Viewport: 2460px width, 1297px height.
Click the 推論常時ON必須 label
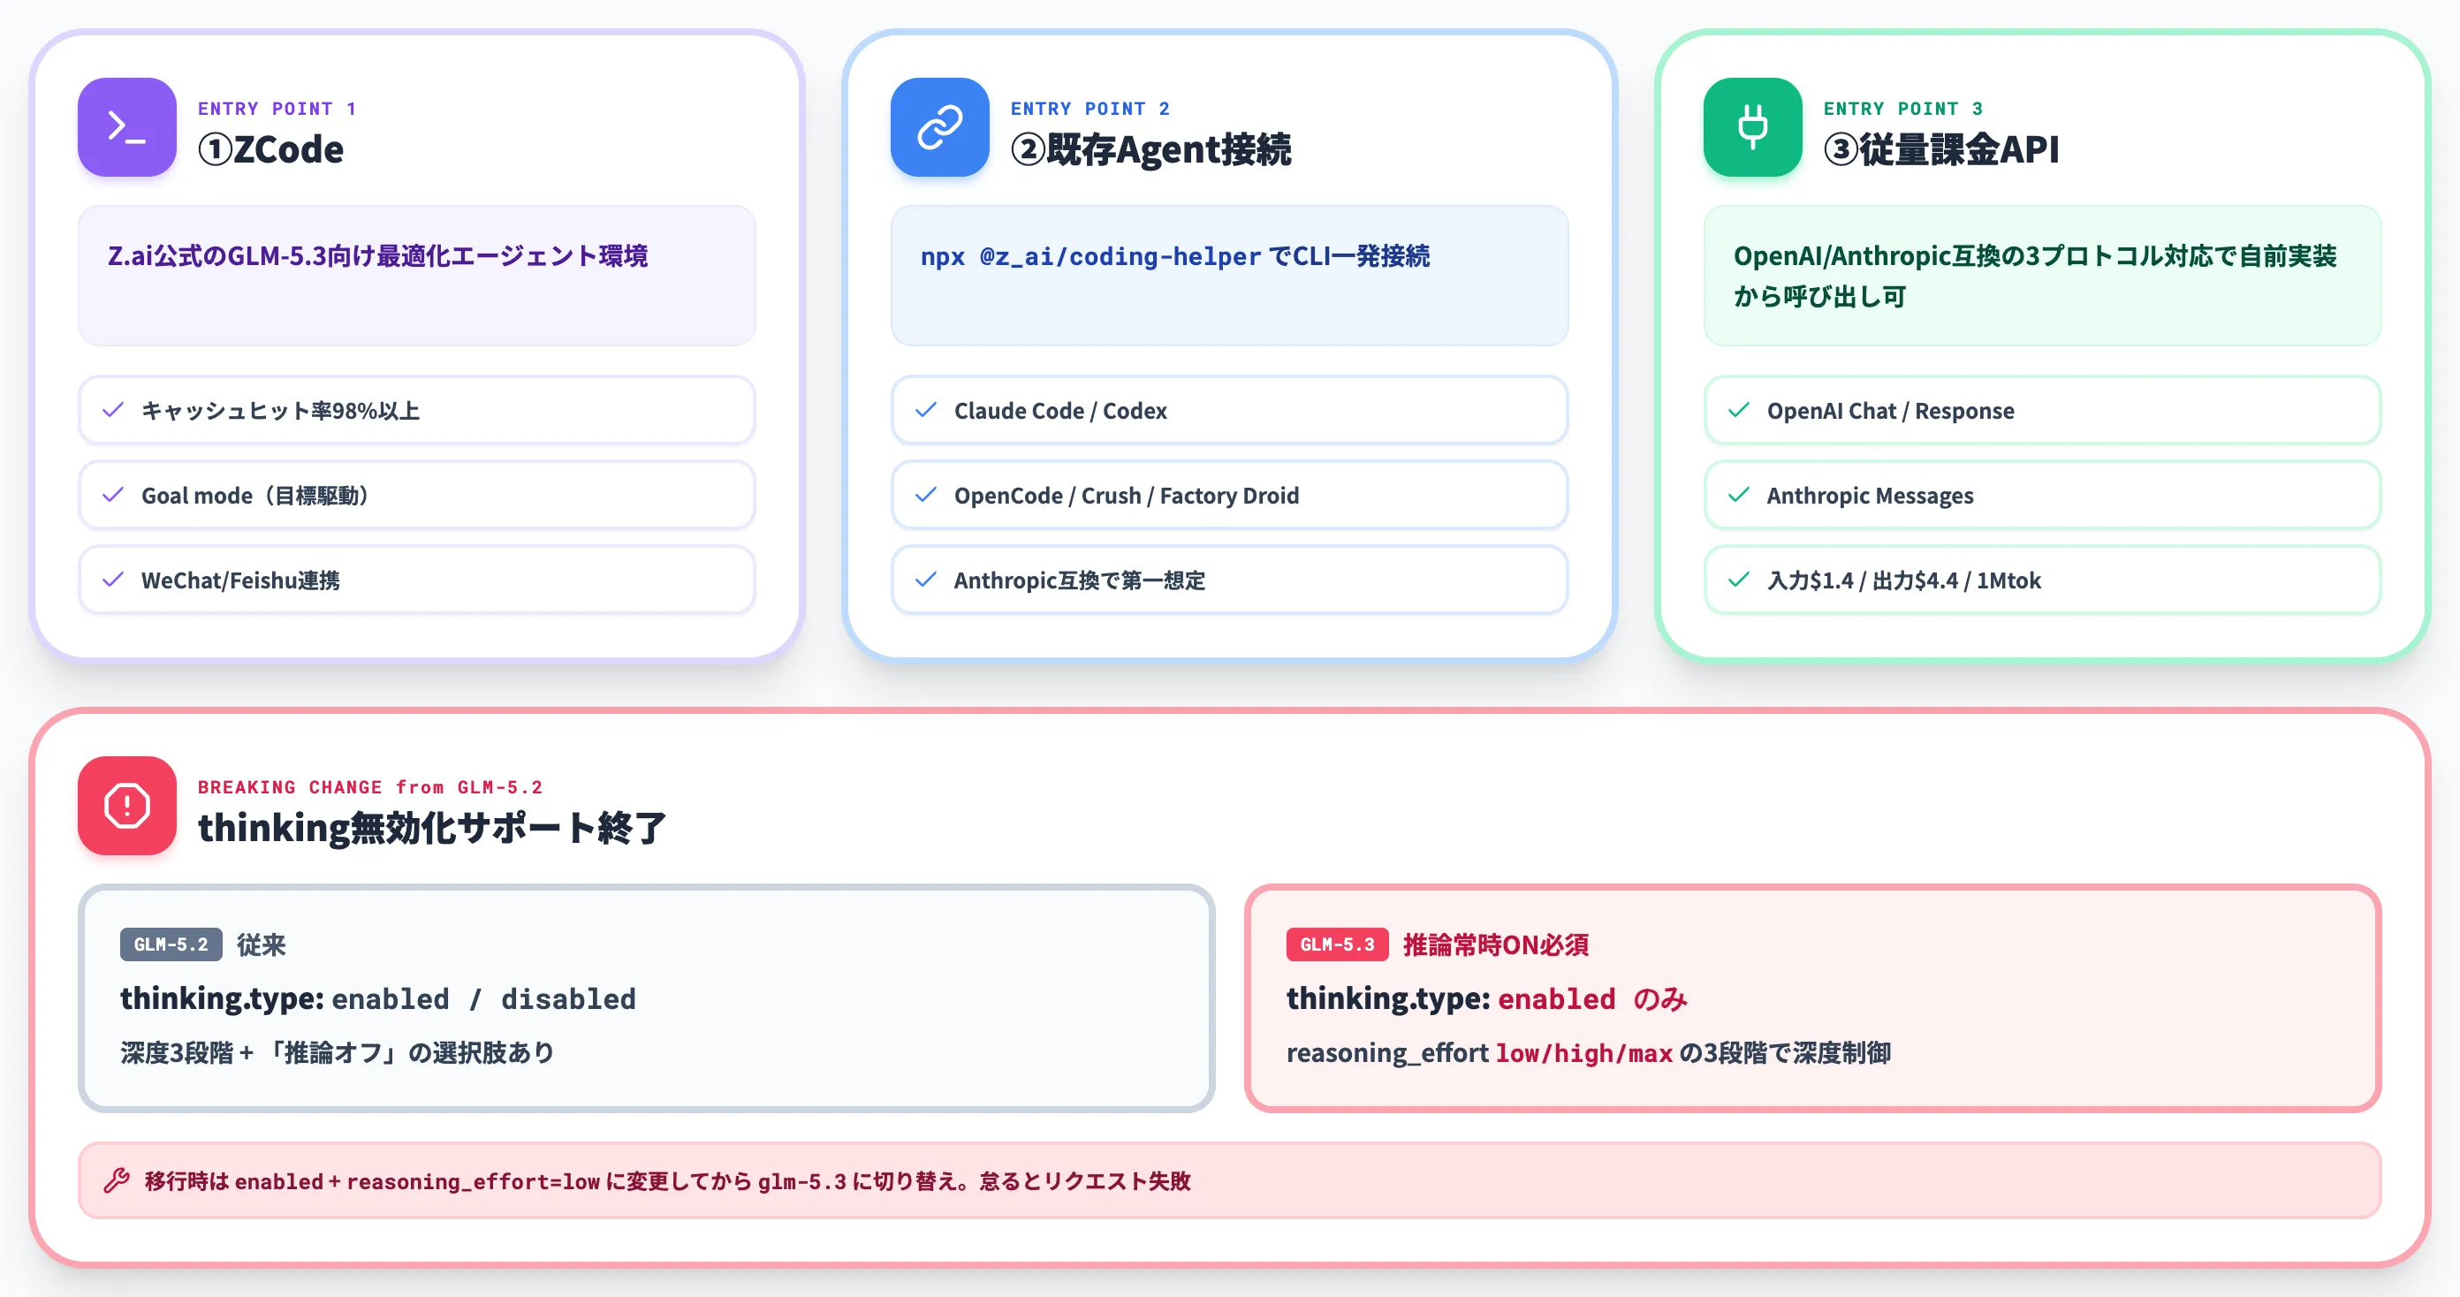tap(1495, 944)
